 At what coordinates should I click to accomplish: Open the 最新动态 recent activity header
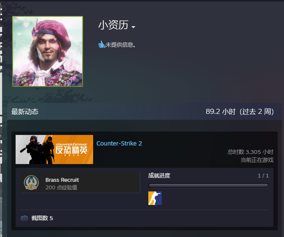click(25, 111)
